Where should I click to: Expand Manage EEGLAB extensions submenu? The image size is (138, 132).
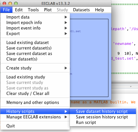click(x=35, y=117)
